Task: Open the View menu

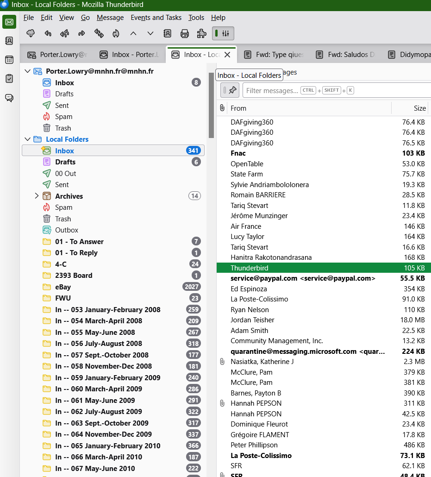Action: point(66,18)
